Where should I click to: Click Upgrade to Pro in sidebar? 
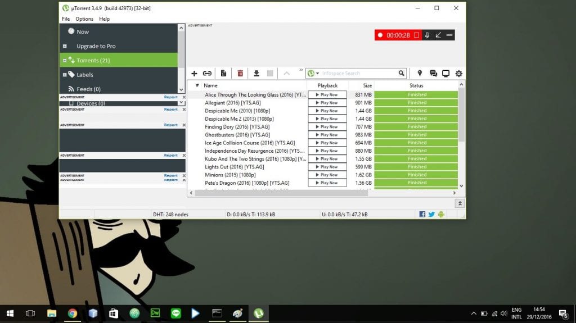pos(96,46)
